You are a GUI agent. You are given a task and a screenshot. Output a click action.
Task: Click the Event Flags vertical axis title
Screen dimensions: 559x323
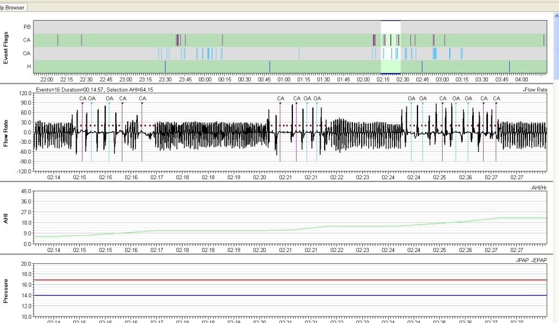[5, 48]
